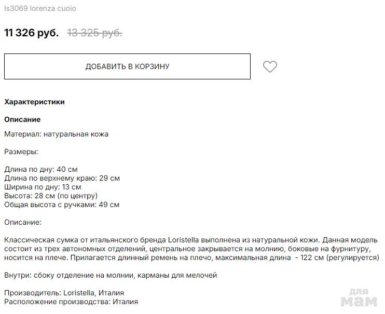This screenshot has height=314, width=385.
Task: Select the bold Описание section heading
Action: 22,119
